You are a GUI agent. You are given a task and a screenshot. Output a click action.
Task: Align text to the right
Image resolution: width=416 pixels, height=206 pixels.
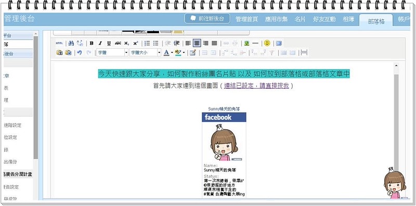click(x=205, y=43)
